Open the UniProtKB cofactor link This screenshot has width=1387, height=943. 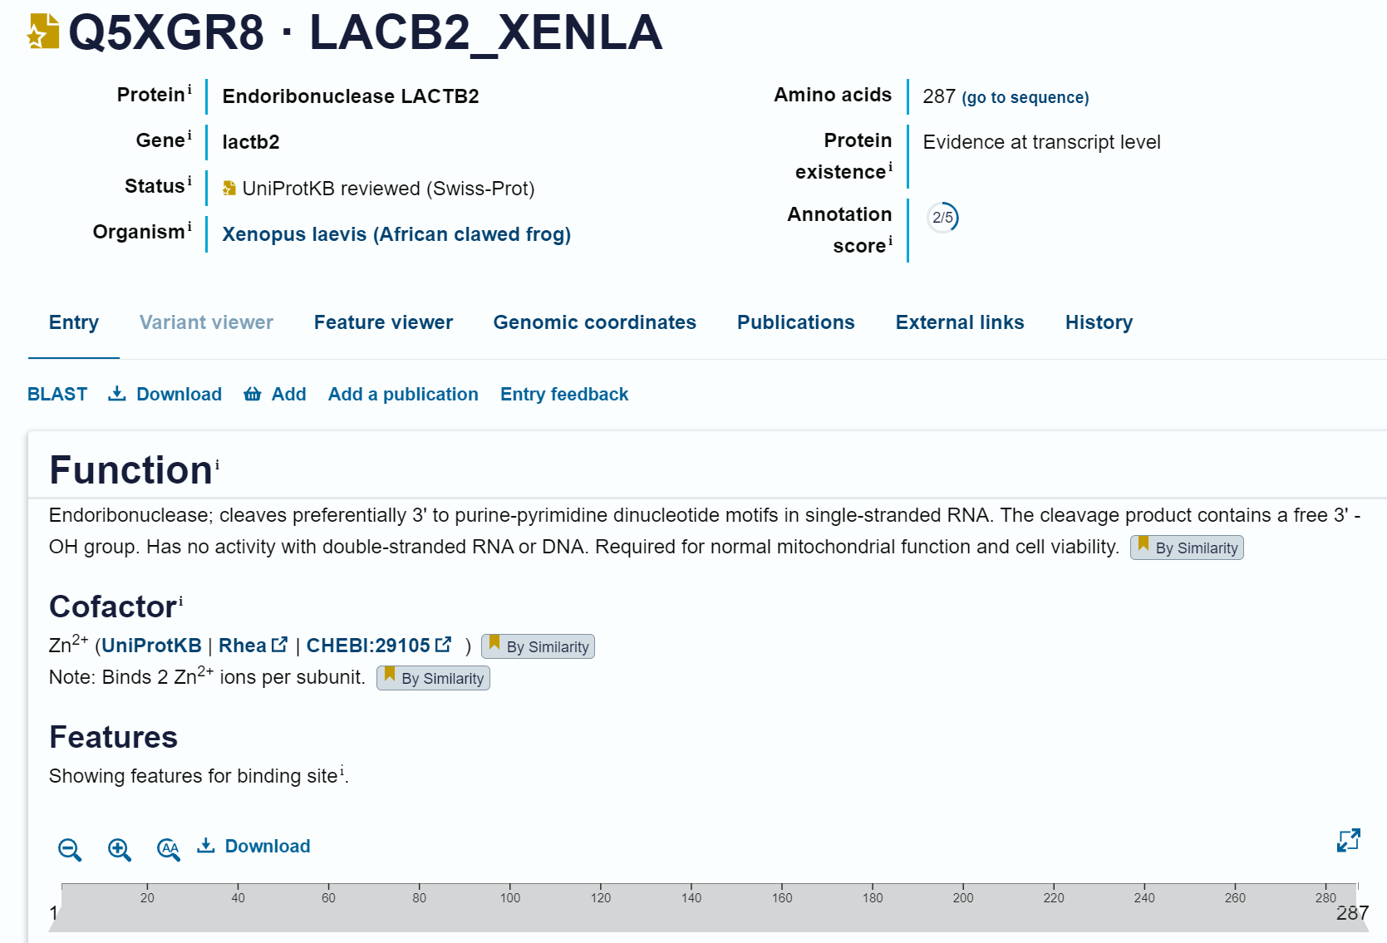click(151, 646)
